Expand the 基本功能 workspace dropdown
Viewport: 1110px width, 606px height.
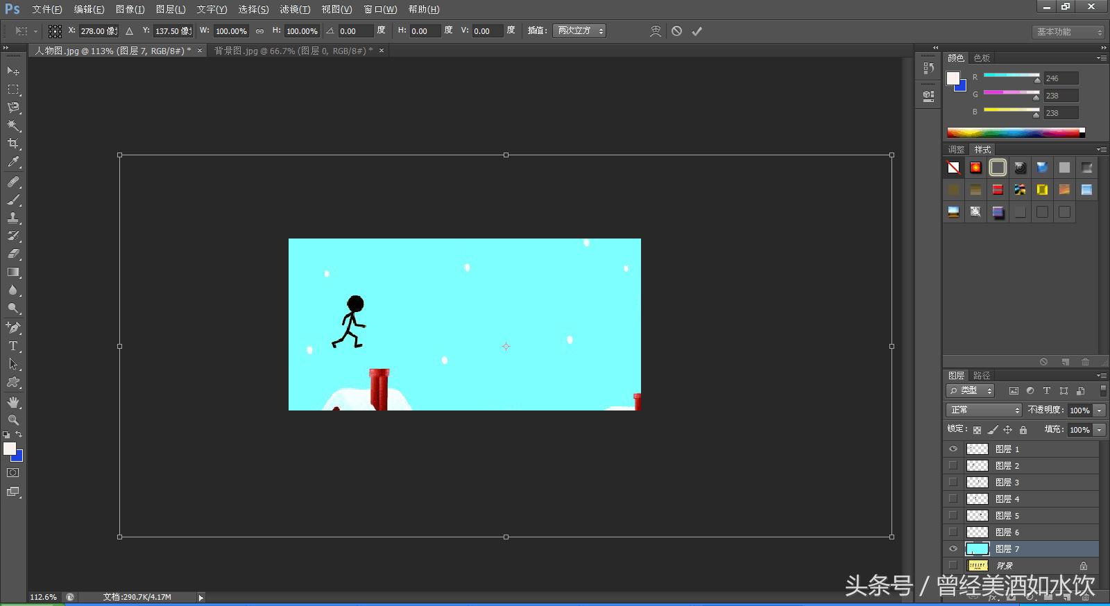click(x=1068, y=32)
